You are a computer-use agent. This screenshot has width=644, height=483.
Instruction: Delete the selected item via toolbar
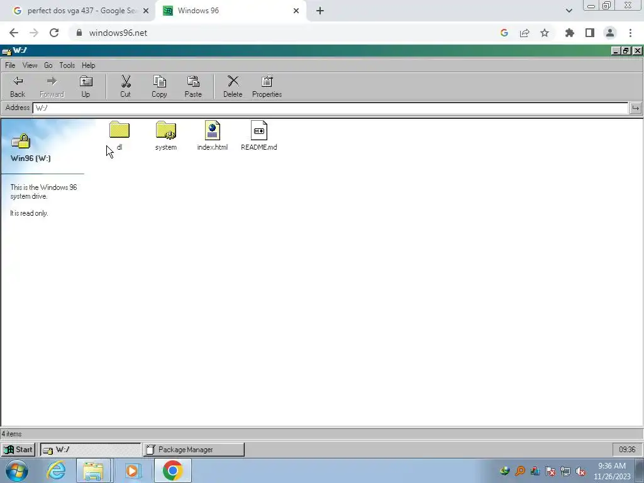tap(233, 87)
